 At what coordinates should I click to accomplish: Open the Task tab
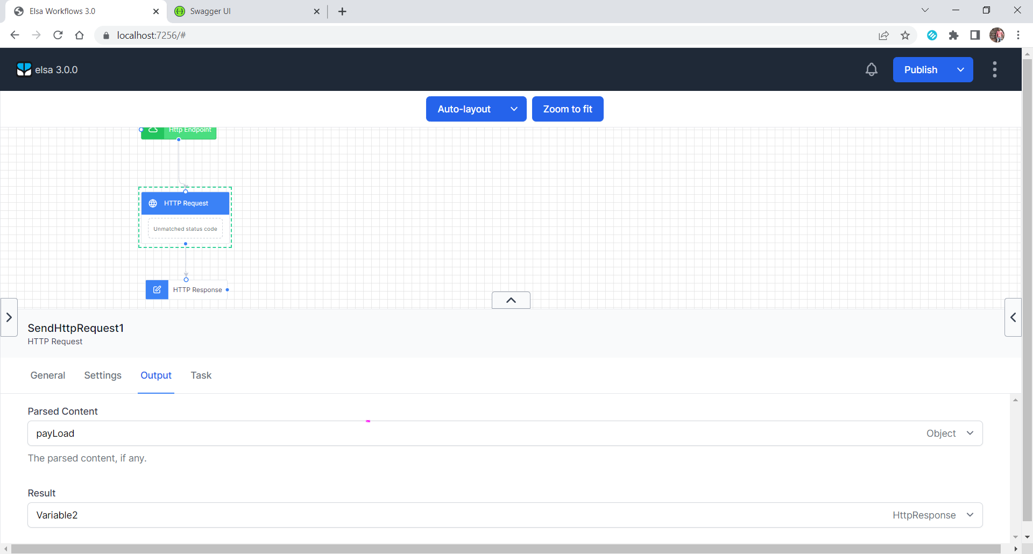(201, 375)
